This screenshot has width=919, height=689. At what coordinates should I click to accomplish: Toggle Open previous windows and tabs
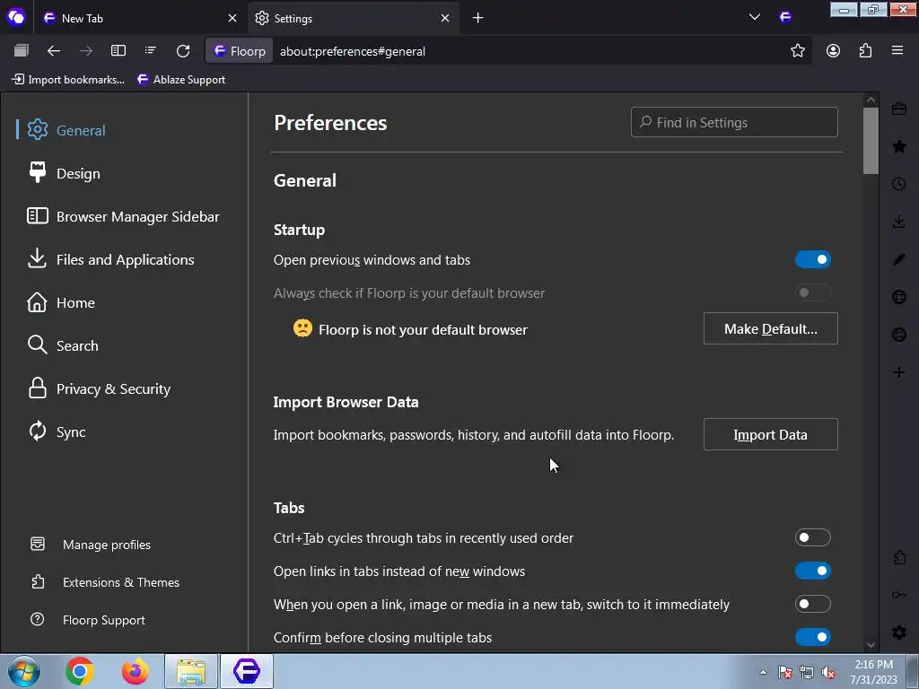click(x=813, y=259)
